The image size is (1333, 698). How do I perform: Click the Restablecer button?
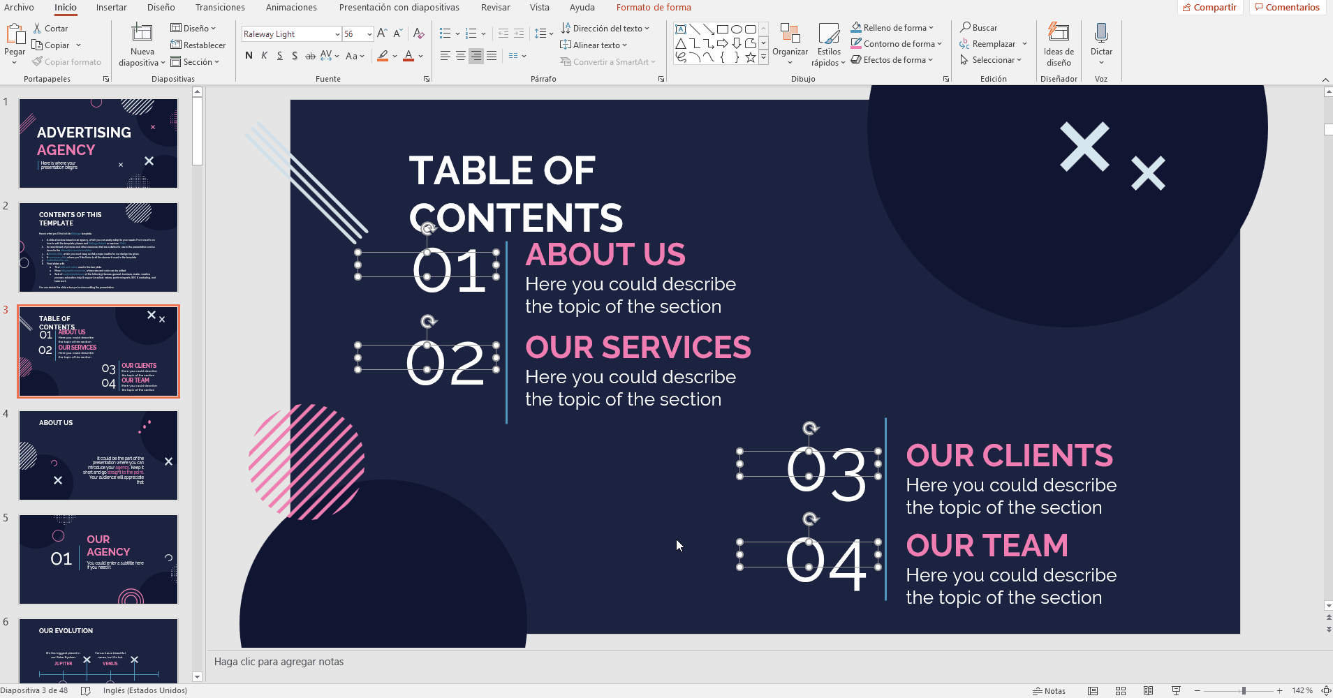point(198,45)
